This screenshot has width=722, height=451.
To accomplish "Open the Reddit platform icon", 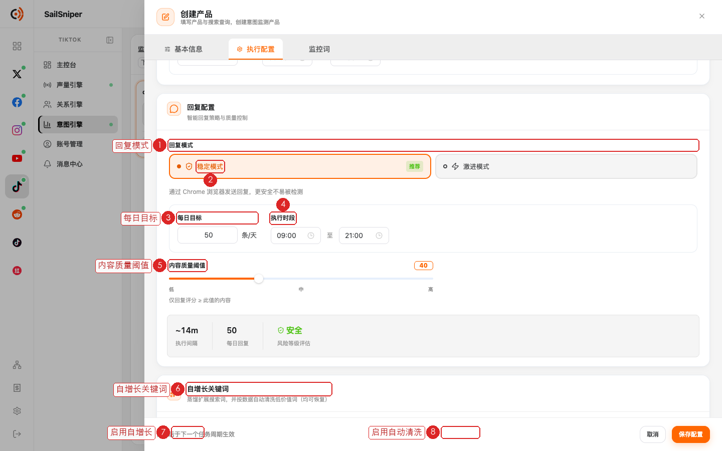I will [x=17, y=214].
